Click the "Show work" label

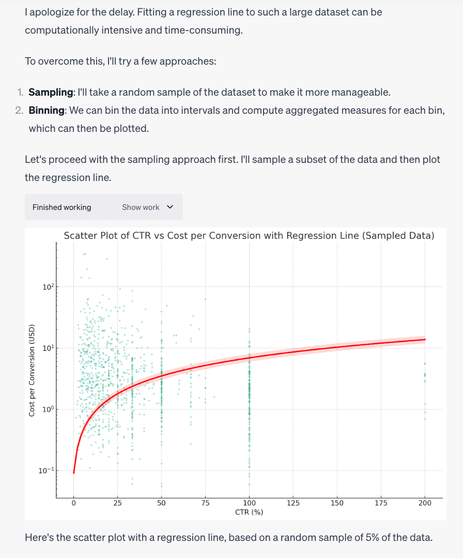click(141, 207)
